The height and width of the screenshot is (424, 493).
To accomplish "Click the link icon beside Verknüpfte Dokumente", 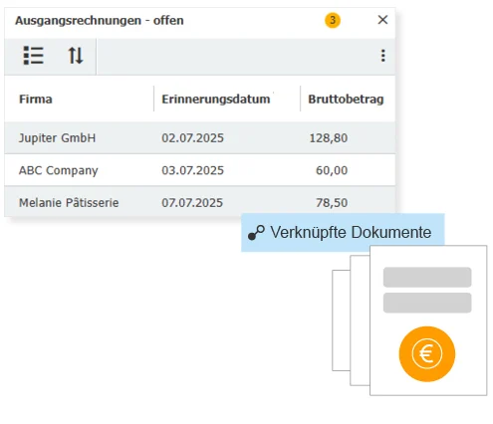I will [x=256, y=233].
